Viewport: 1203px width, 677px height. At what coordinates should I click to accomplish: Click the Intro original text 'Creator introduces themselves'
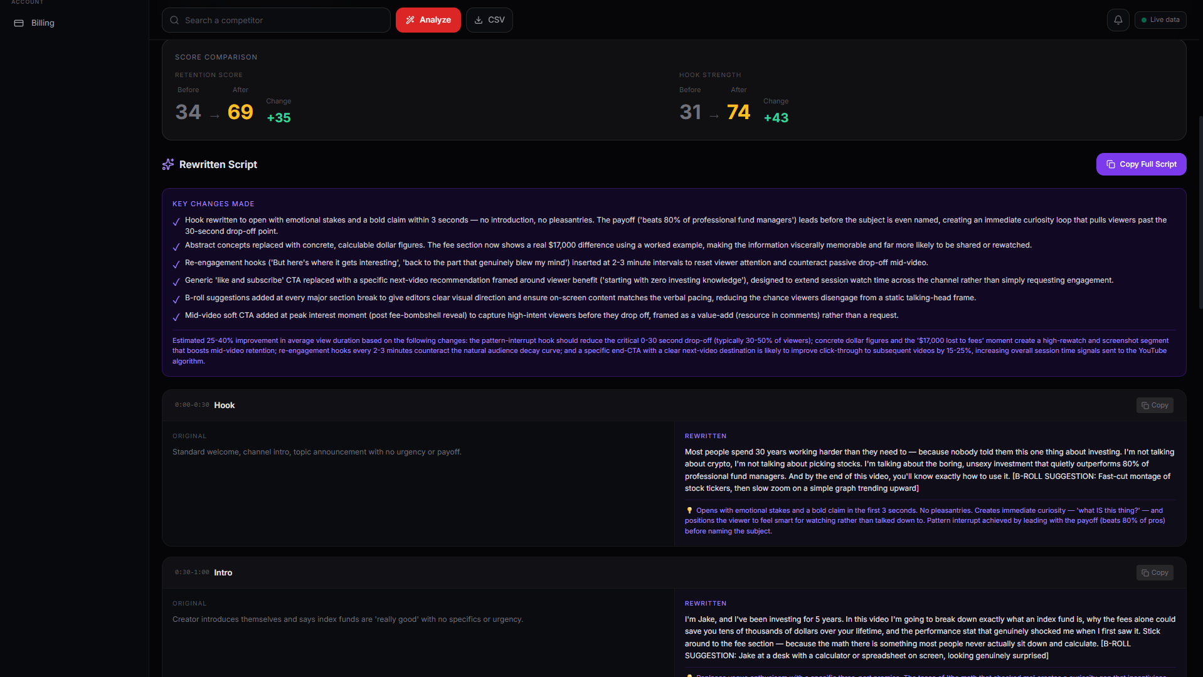347,619
